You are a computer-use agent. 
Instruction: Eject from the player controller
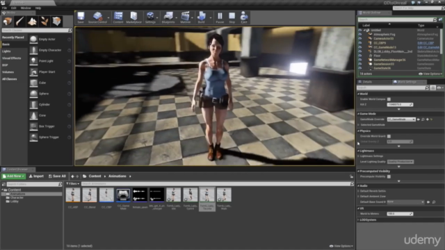coord(244,17)
